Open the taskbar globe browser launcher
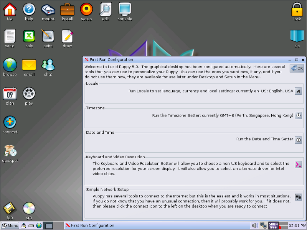This screenshot has width=307, height=230. (39, 226)
